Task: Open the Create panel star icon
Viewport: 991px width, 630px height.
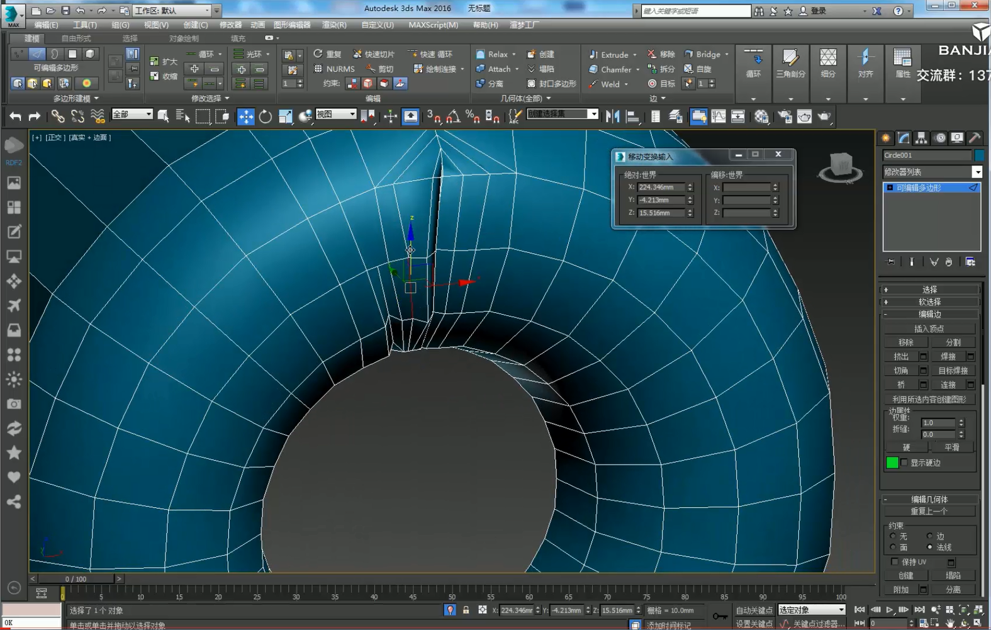Action: (886, 138)
